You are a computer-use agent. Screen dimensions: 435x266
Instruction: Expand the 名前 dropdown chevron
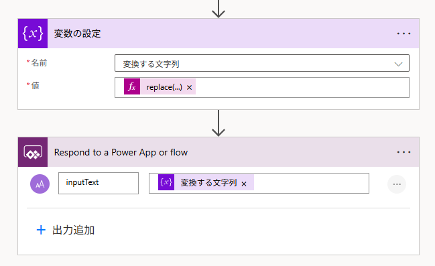[x=398, y=64]
